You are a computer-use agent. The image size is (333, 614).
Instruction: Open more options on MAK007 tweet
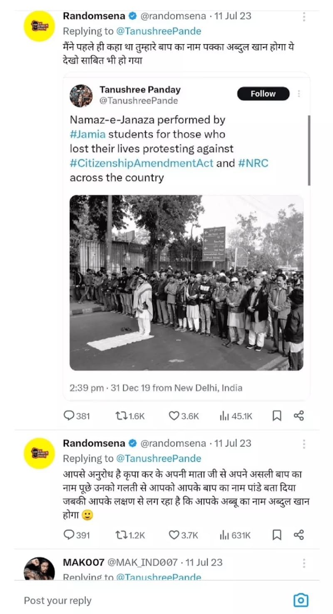[x=304, y=563]
